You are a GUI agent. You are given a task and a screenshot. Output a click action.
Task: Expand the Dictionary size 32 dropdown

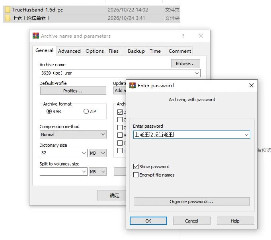(x=84, y=153)
